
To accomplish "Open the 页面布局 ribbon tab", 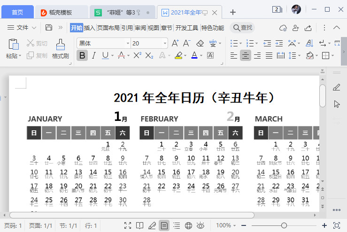I will (x=108, y=28).
